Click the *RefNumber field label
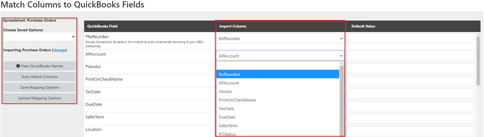This screenshot has height=137, width=484. click(x=97, y=37)
